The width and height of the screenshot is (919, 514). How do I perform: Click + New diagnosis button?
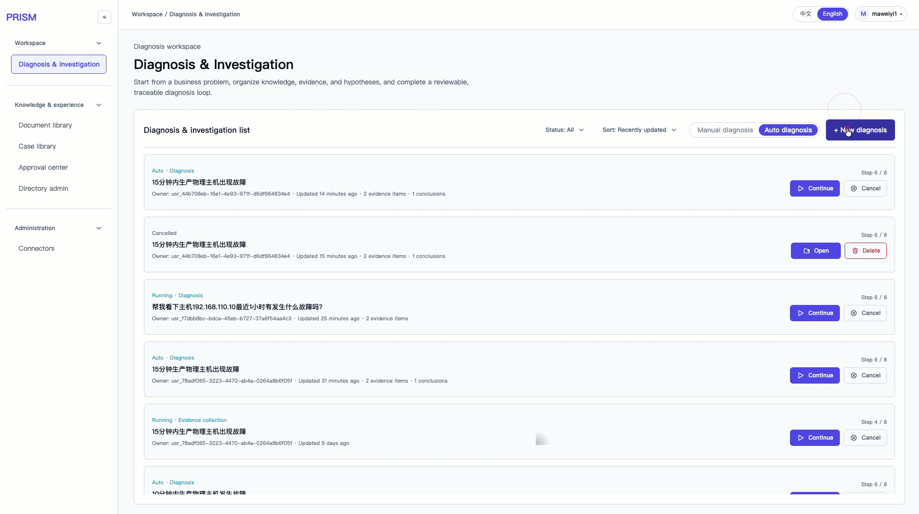click(860, 130)
